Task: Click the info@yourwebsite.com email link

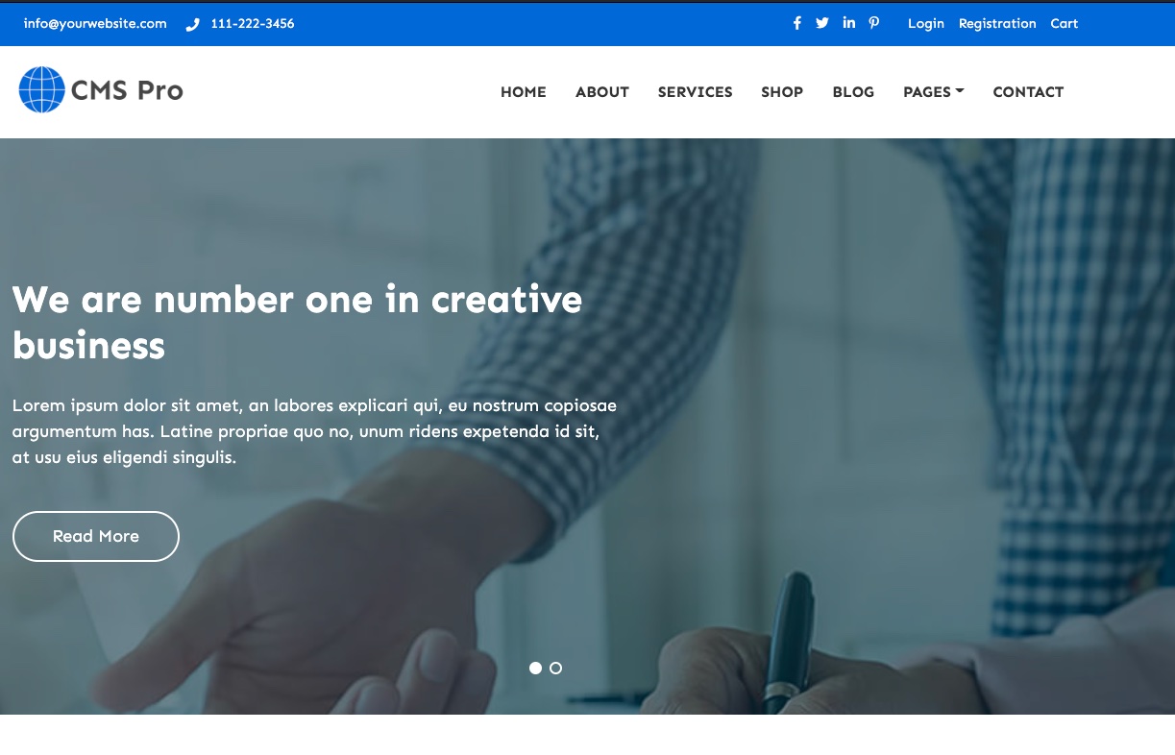Action: 95,24
